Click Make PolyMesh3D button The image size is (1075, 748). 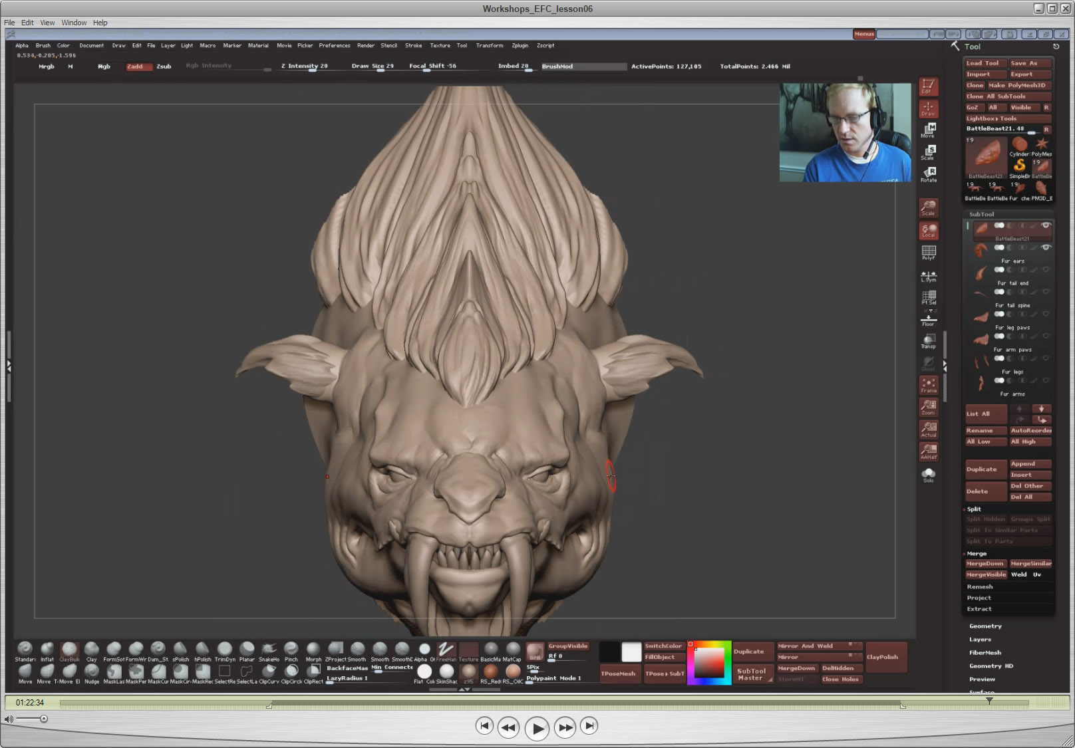[x=1018, y=85]
